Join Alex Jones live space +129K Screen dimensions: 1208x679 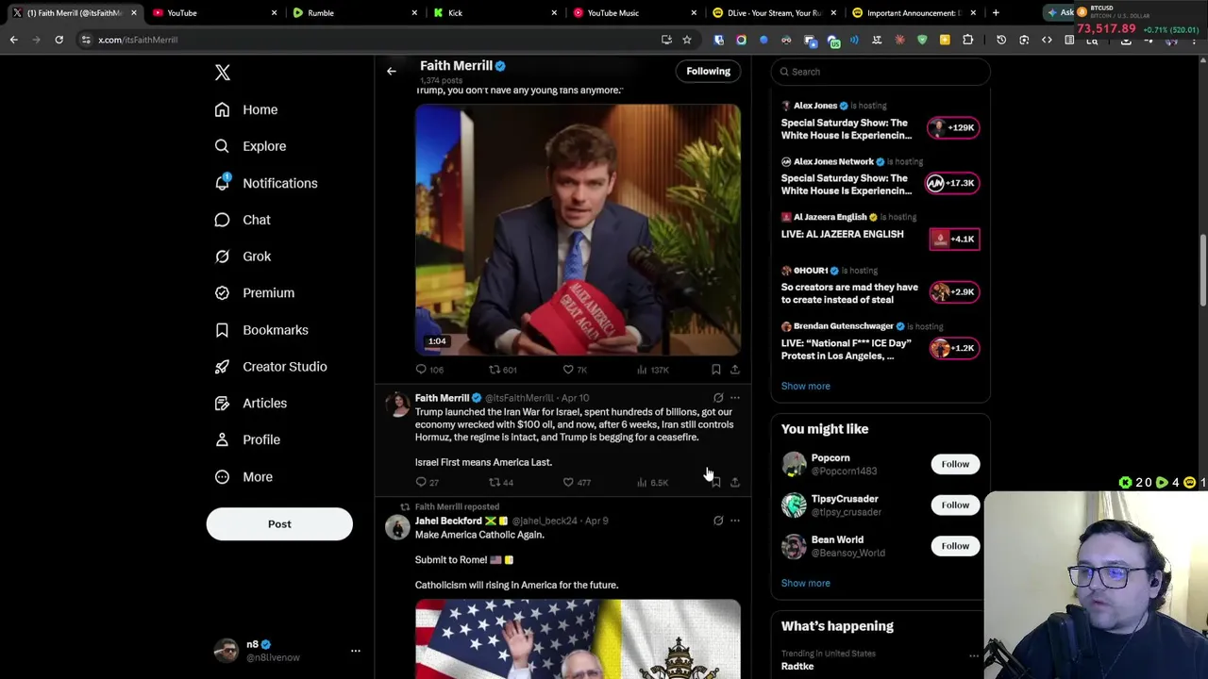click(953, 127)
